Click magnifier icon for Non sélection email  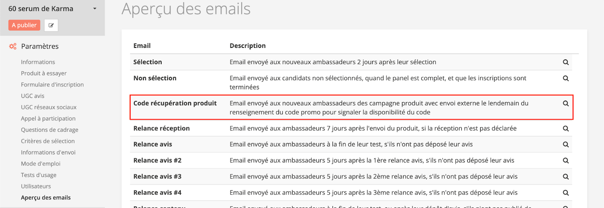tap(565, 78)
